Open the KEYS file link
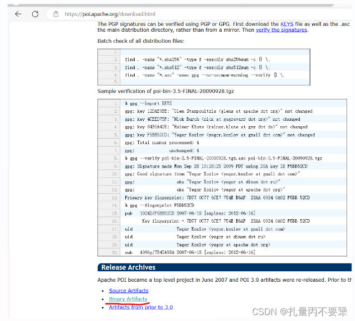Viewport: 355px width, 321px height. click(x=287, y=24)
